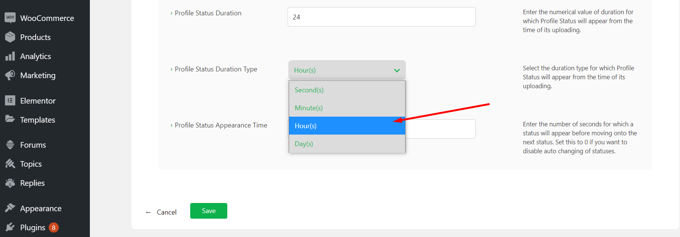Click the Marketing megaphone icon
The height and width of the screenshot is (237, 680).
click(x=10, y=75)
